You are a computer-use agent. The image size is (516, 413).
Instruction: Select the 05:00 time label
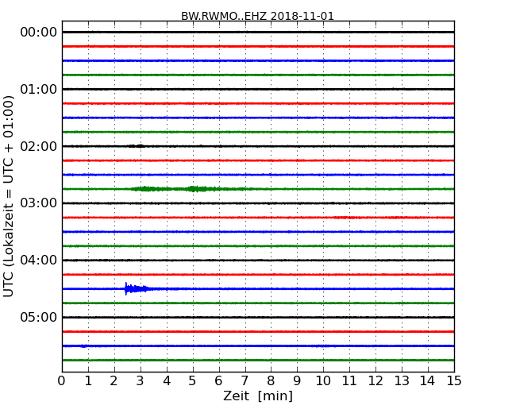pos(39,317)
